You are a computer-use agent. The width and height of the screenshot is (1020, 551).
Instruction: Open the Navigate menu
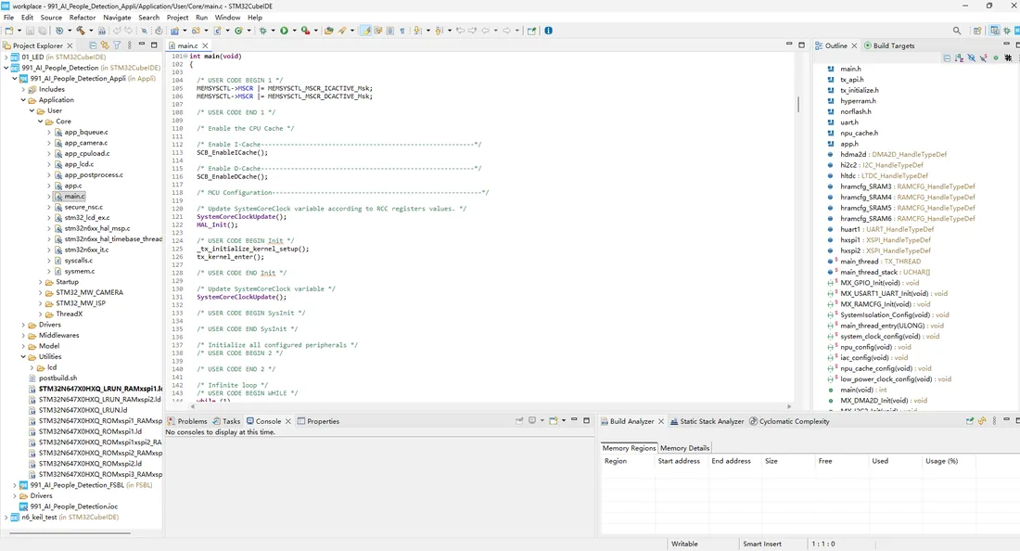coord(117,18)
